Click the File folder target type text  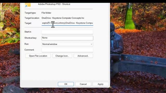[x=46, y=13]
